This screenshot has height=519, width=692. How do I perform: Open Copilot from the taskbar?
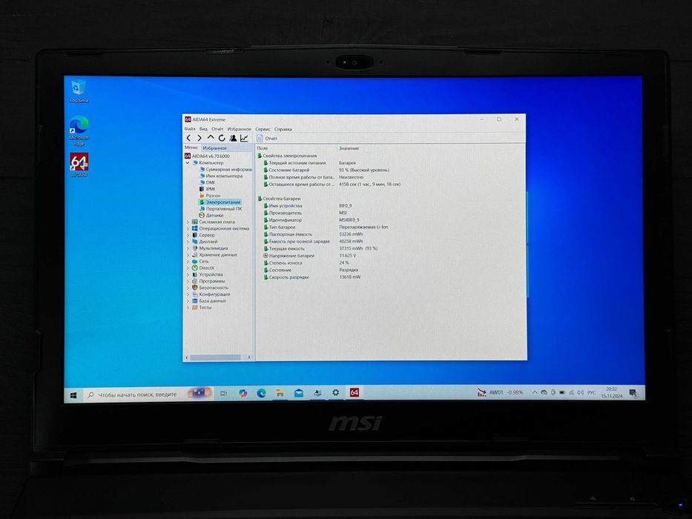point(243,393)
